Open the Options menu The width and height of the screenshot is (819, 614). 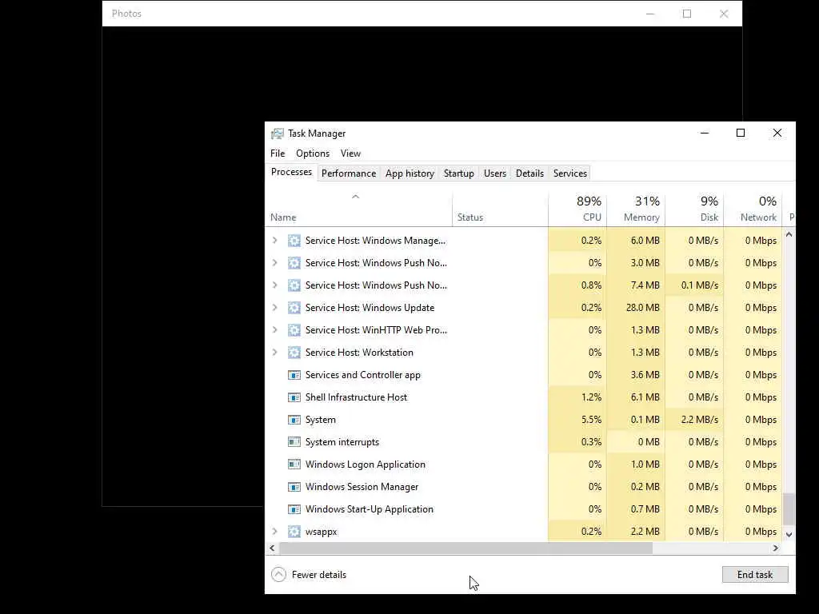tap(313, 153)
